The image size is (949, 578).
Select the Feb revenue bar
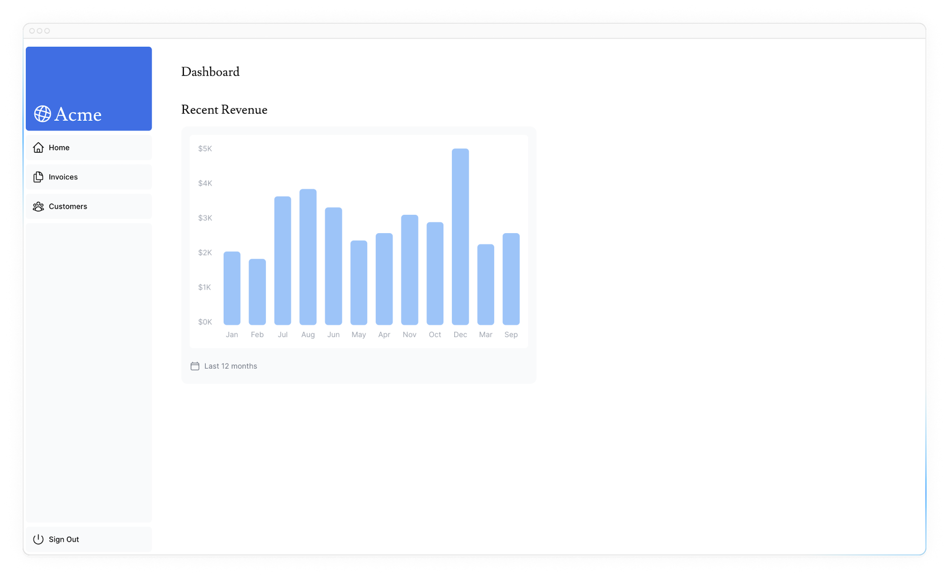coord(257,291)
